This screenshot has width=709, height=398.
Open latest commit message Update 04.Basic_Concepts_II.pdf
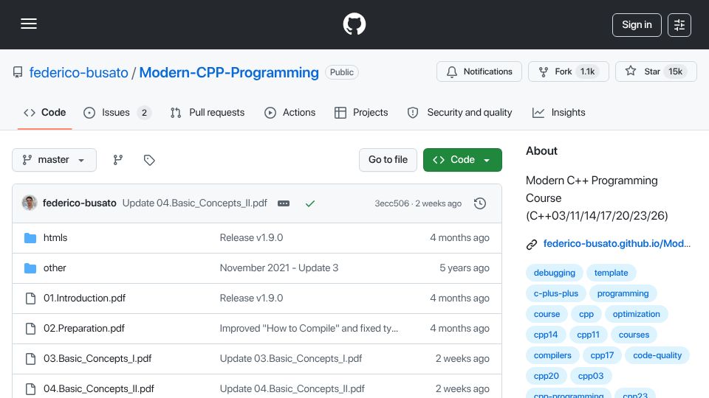click(195, 203)
